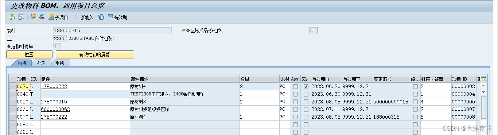Click table scroll up arrow

[x=484, y=86]
